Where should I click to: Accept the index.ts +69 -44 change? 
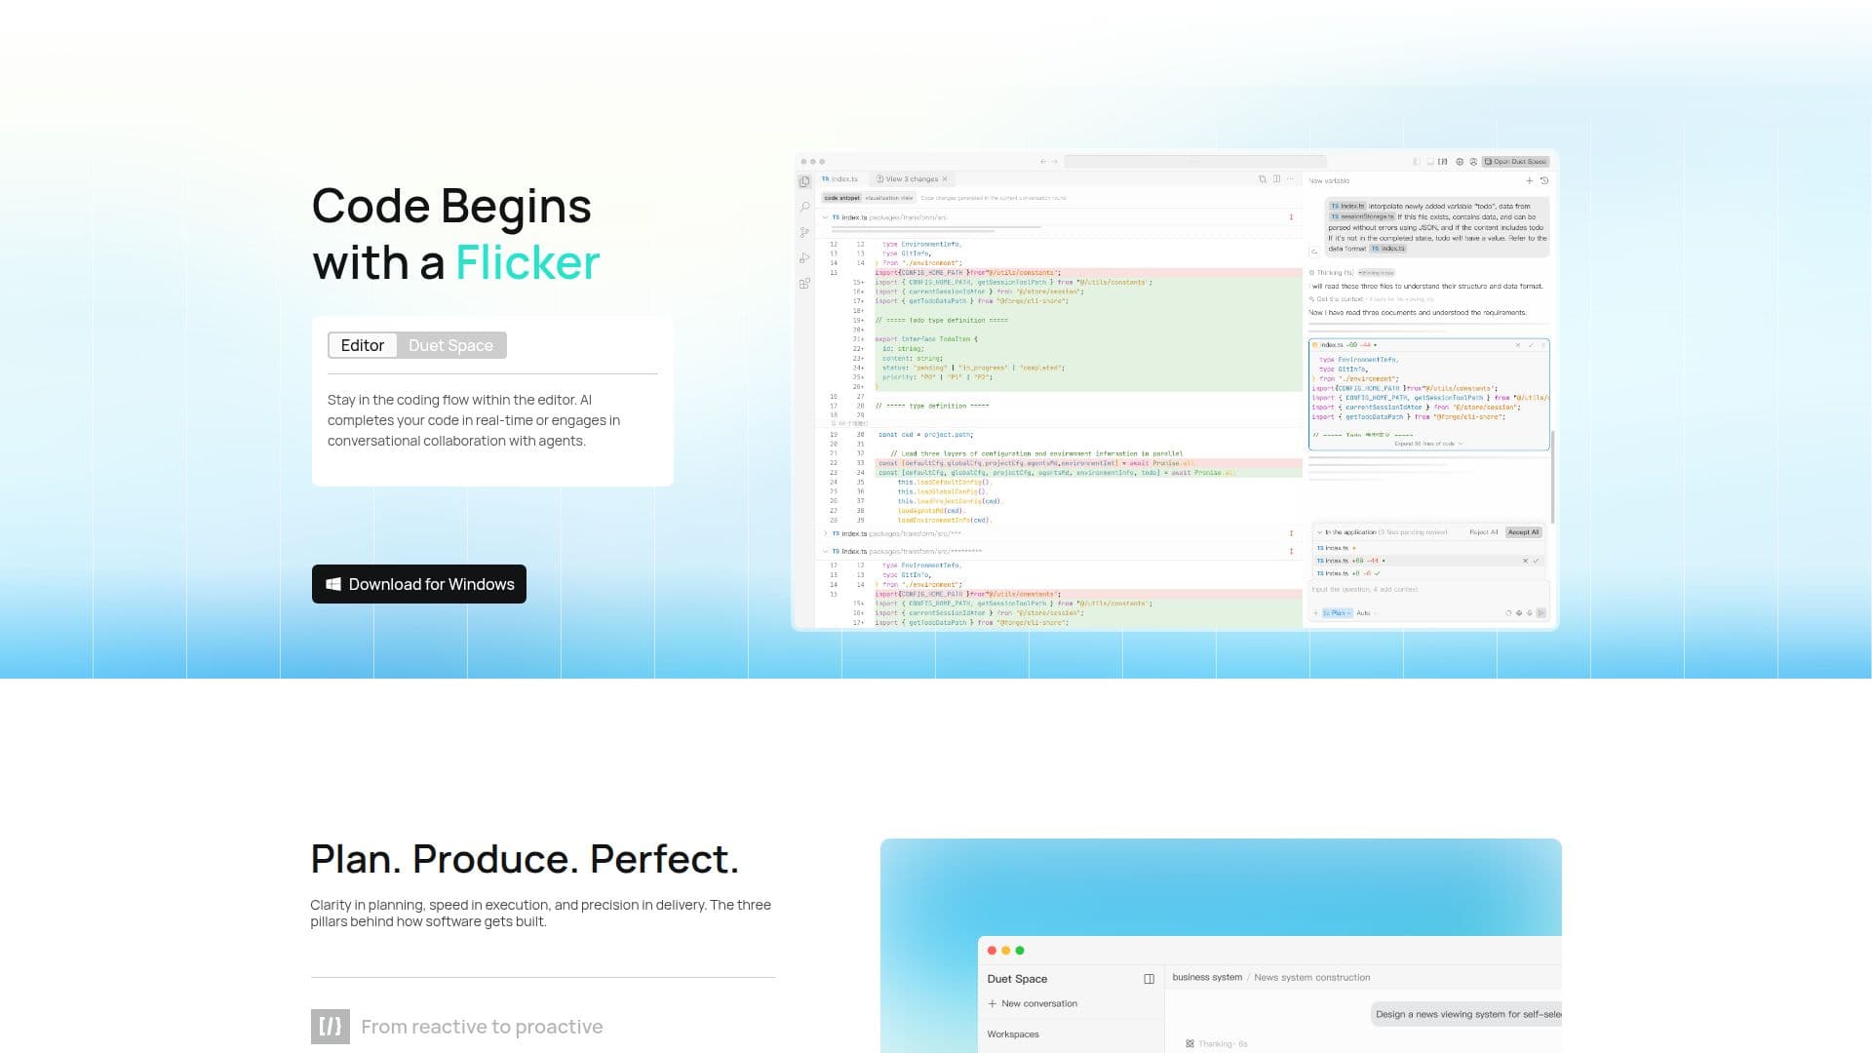pyautogui.click(x=1536, y=561)
